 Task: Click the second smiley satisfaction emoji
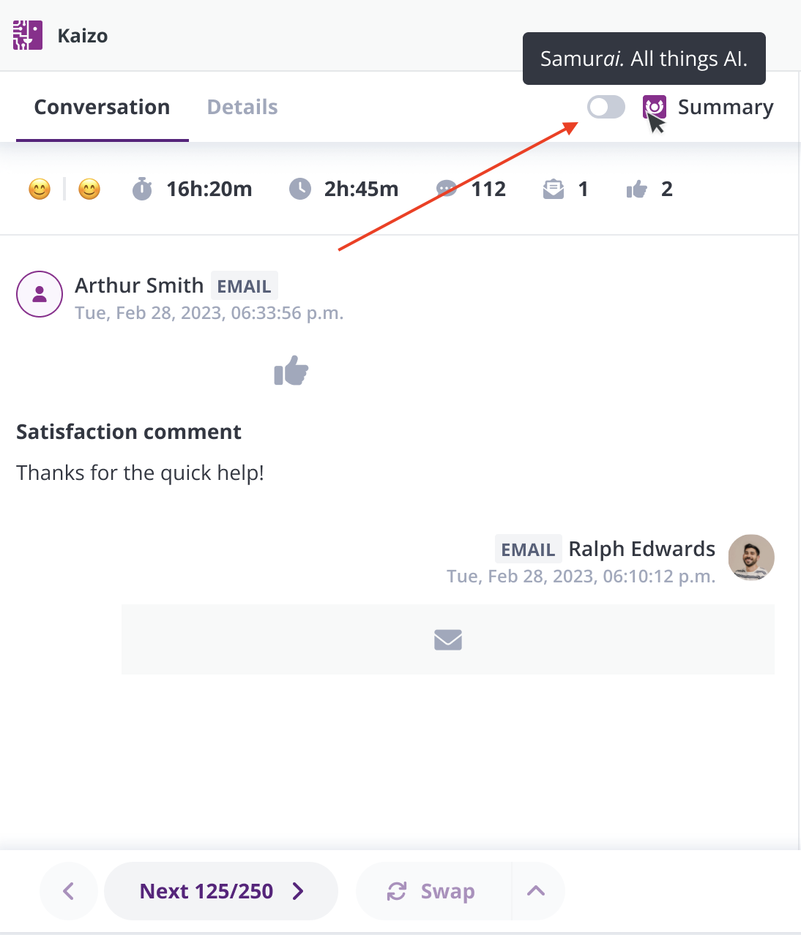click(89, 189)
